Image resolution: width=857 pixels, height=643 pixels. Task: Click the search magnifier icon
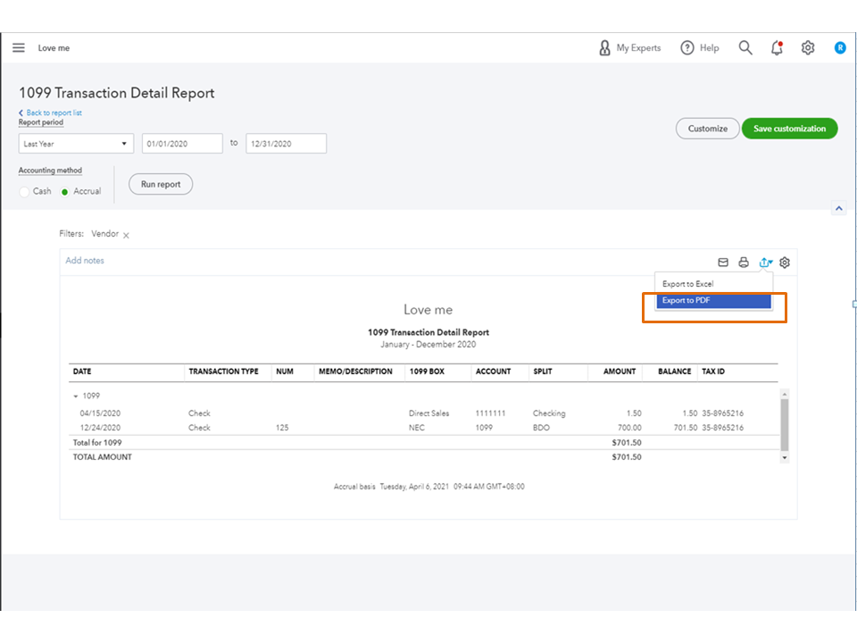click(x=745, y=48)
